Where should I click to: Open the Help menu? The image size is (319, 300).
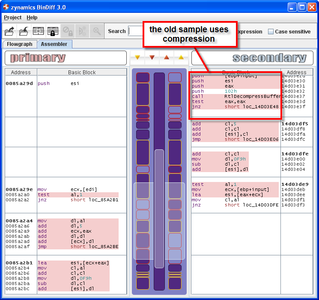32,18
